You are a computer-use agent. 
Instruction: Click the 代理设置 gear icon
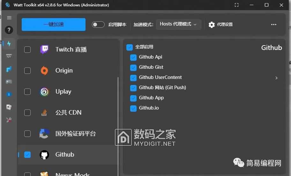tap(212, 25)
